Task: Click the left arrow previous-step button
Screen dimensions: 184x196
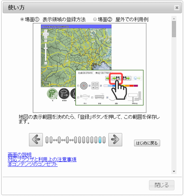Action: 36,139
